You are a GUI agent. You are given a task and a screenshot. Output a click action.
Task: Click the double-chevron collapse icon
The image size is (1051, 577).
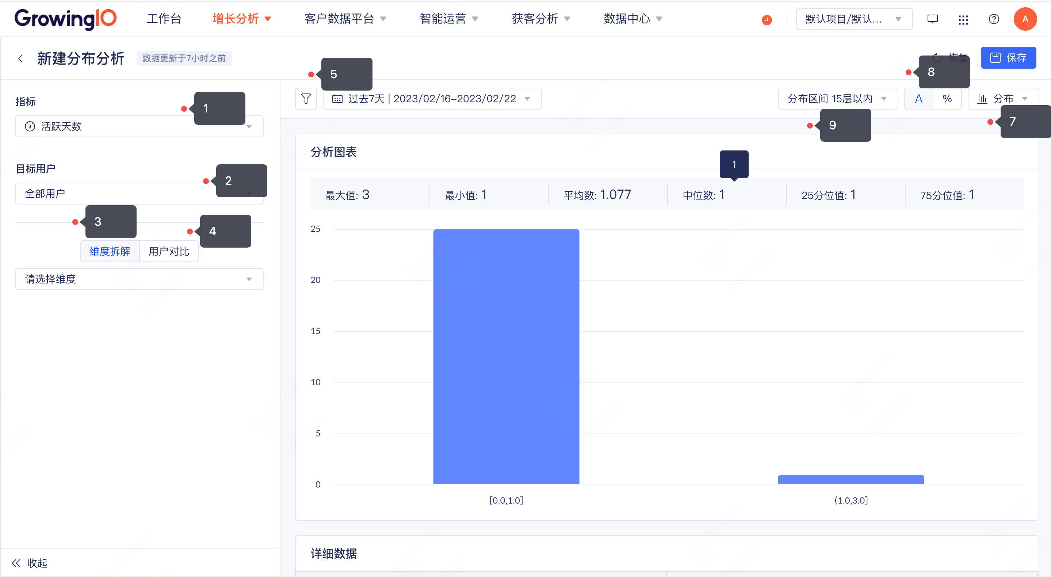[x=16, y=563]
